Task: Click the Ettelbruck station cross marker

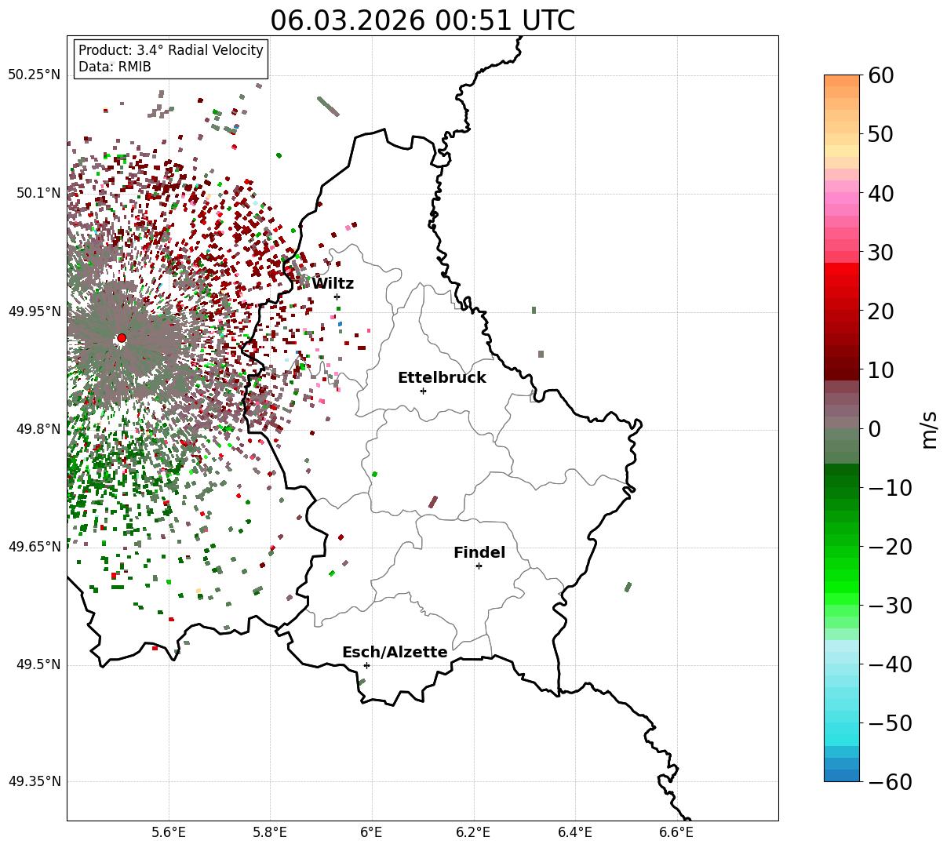Action: coord(423,391)
